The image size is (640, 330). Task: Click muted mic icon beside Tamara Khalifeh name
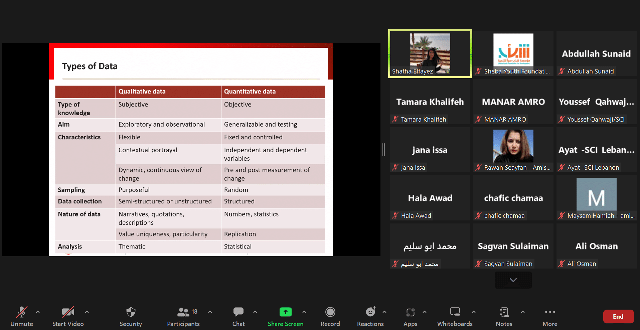pyautogui.click(x=395, y=120)
